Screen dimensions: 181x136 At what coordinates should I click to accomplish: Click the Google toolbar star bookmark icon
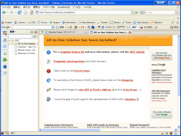pyautogui.click(x=103, y=27)
